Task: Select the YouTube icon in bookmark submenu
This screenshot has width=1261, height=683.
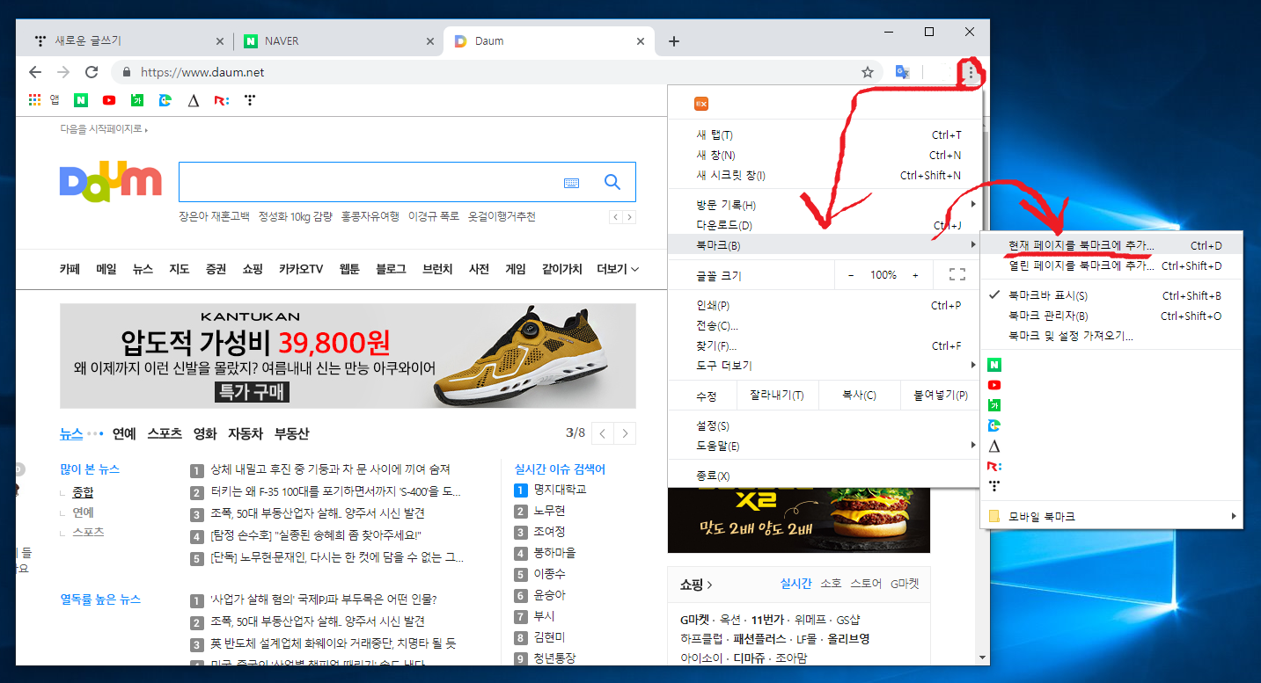Action: tap(994, 385)
